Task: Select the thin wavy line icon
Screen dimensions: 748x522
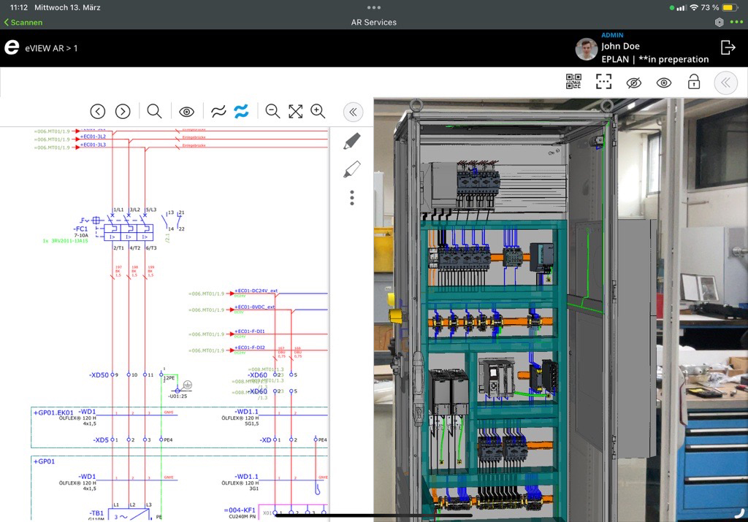Action: [218, 112]
